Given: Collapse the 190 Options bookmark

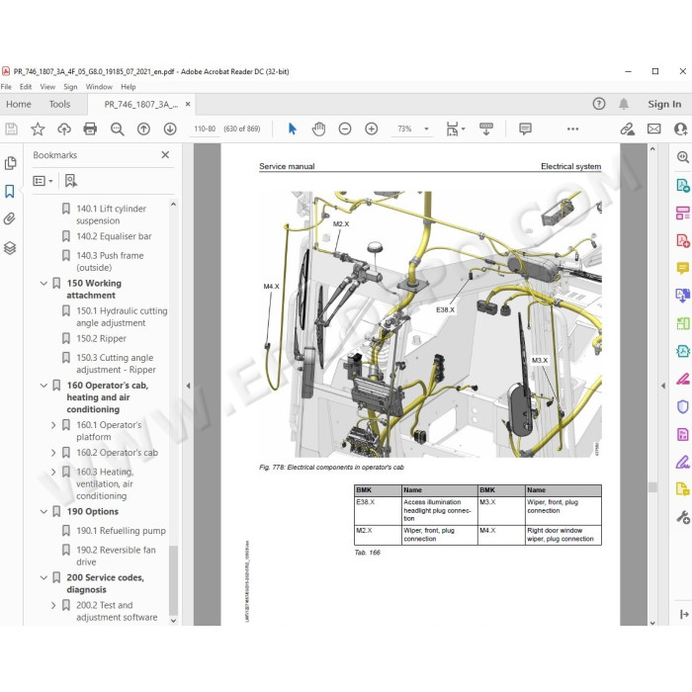Looking at the screenshot, I should coord(43,511).
